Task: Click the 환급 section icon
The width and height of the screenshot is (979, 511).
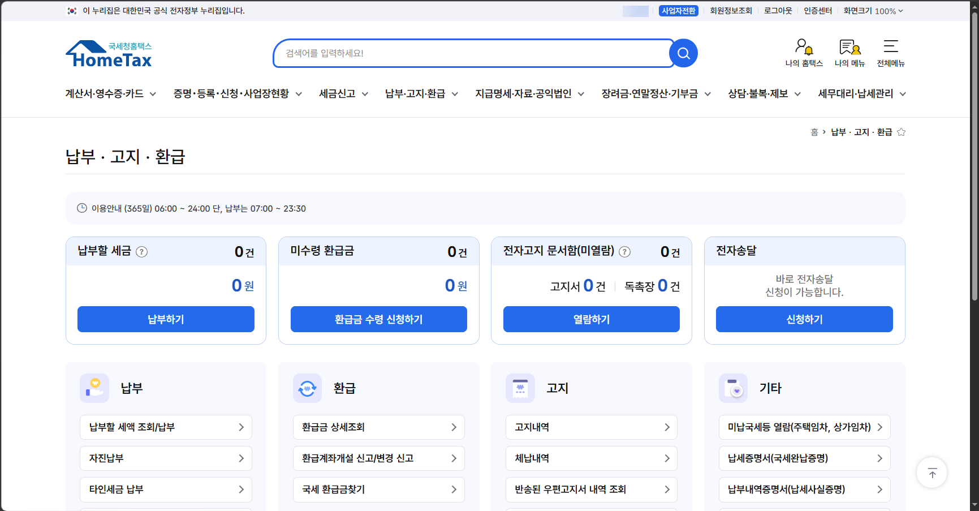Action: (307, 388)
